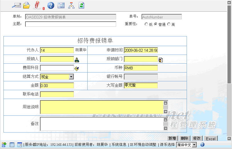Screen dimensions: 232x149
Task: Select the 普通 importance radio button
Action: (x=156, y=24)
